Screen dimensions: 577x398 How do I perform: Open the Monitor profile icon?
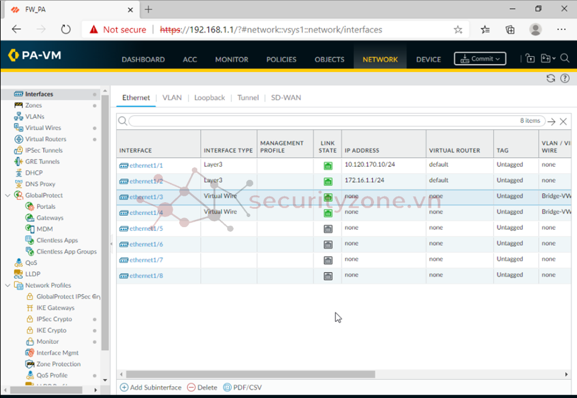[x=30, y=342]
